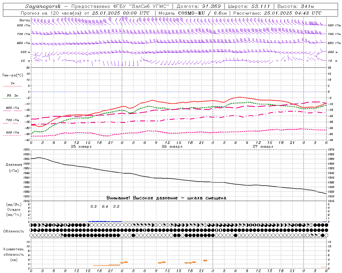Click the Конвективн. convective cloud label
This screenshot has height=273, width=342.
pos(14,249)
